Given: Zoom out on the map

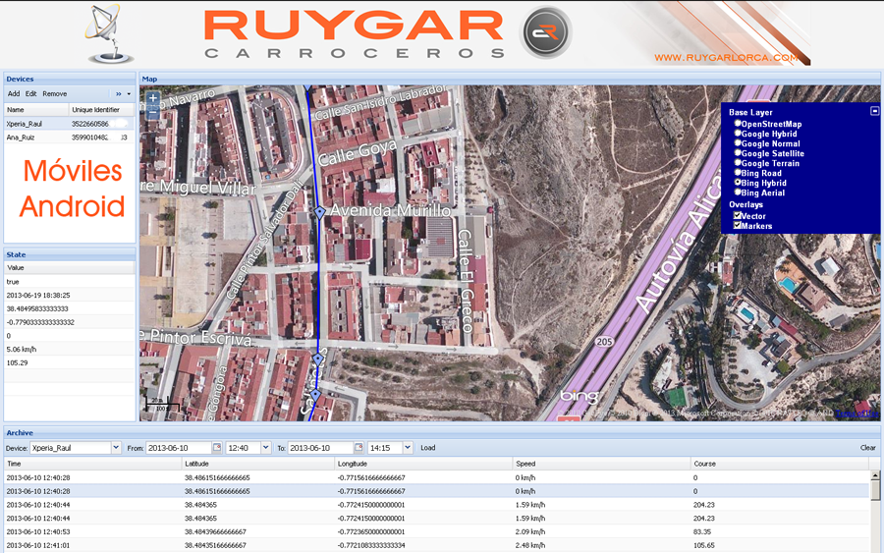Looking at the screenshot, I should [153, 113].
